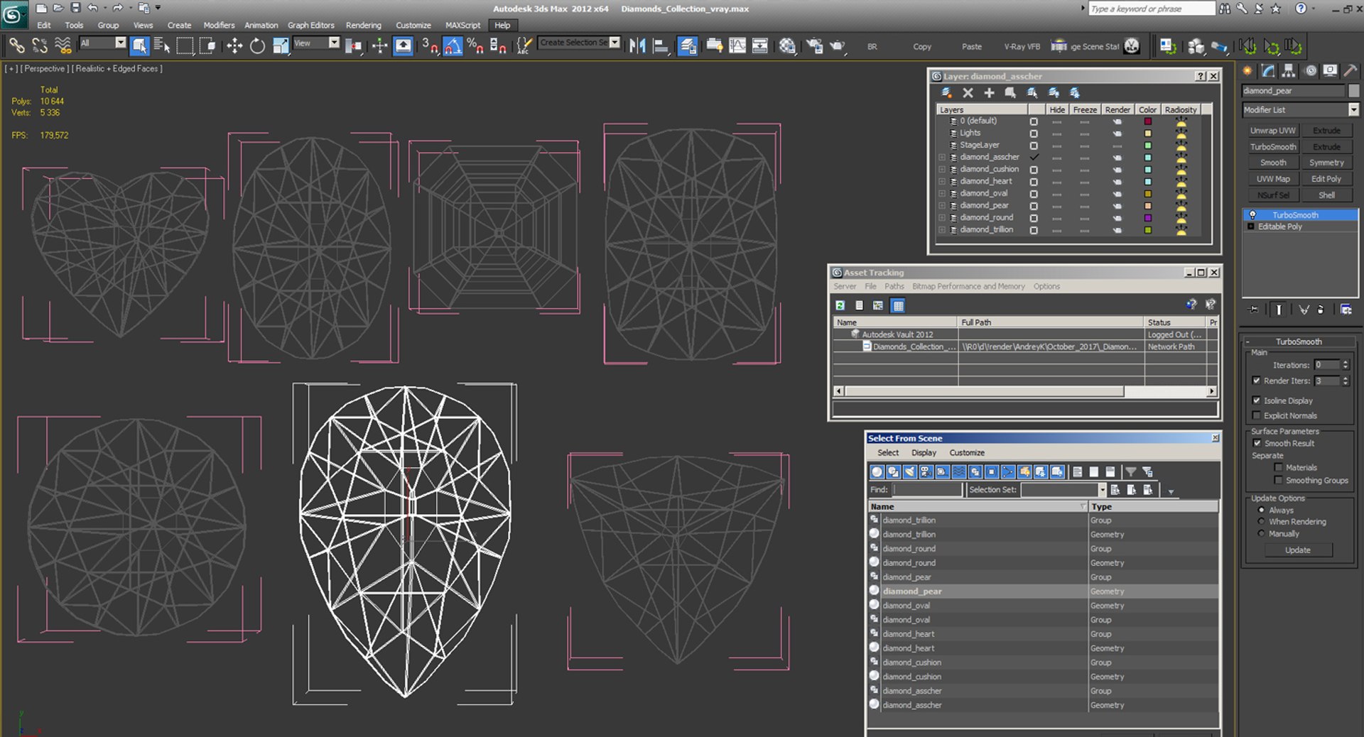
Task: Refresh the Asset Tracking list
Action: [x=840, y=305]
